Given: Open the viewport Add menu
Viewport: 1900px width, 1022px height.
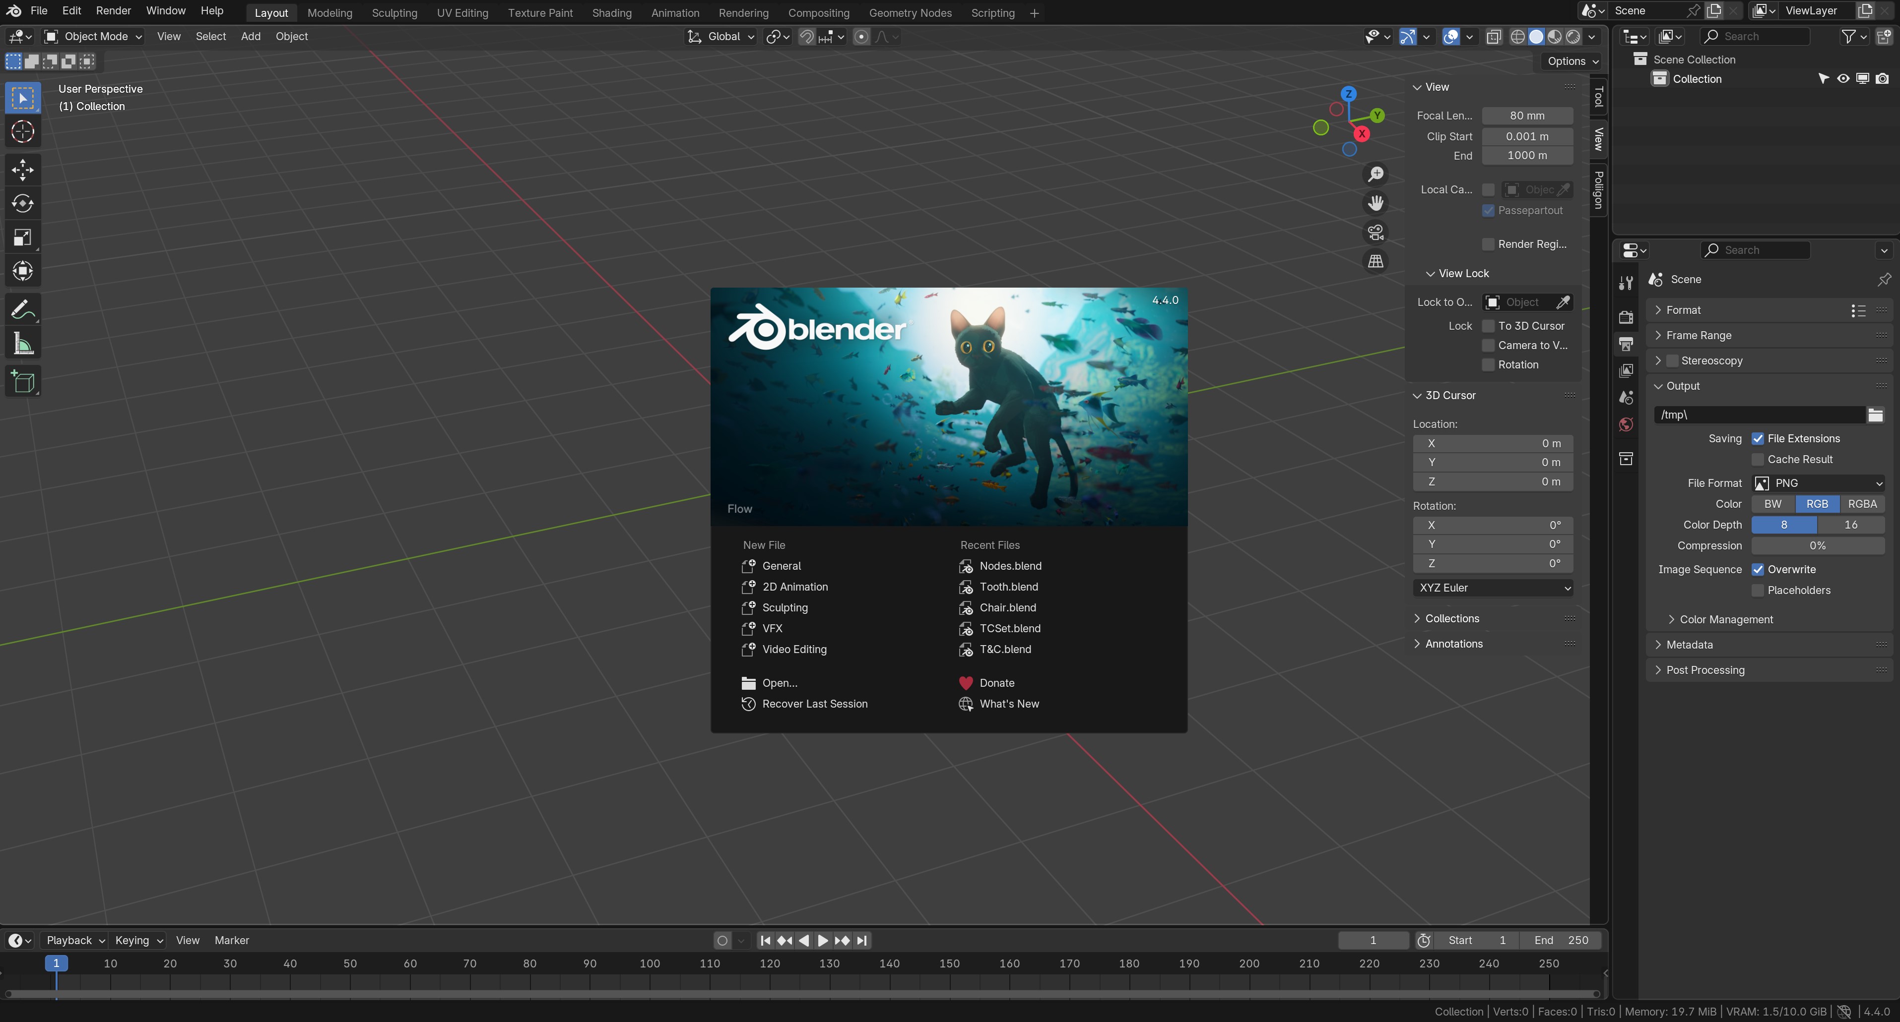Looking at the screenshot, I should (x=251, y=37).
